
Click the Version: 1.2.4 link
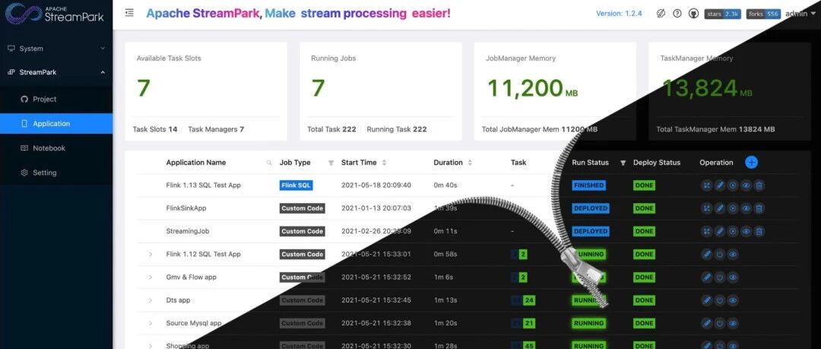point(619,14)
